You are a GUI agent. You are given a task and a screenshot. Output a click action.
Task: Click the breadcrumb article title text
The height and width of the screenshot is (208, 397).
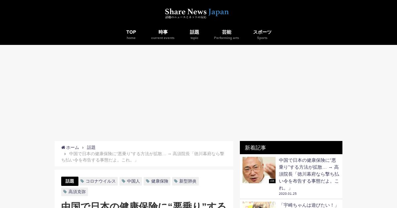click(143, 157)
